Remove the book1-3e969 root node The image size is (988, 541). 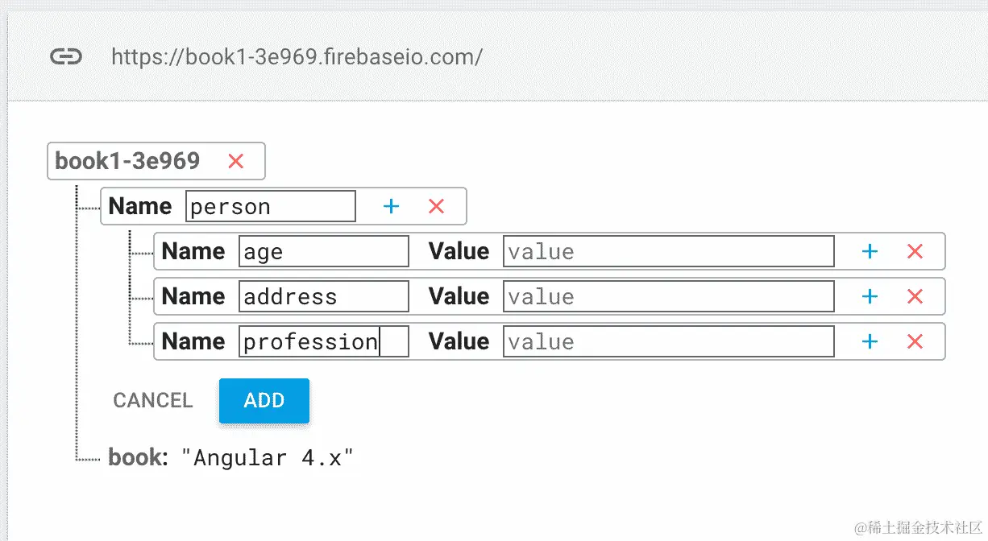click(235, 161)
